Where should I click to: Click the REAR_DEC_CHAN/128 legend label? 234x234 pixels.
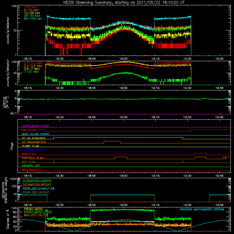click(x=39, y=188)
